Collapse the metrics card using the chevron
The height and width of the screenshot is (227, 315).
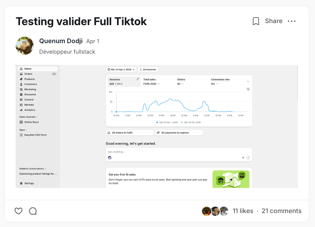tap(248, 82)
